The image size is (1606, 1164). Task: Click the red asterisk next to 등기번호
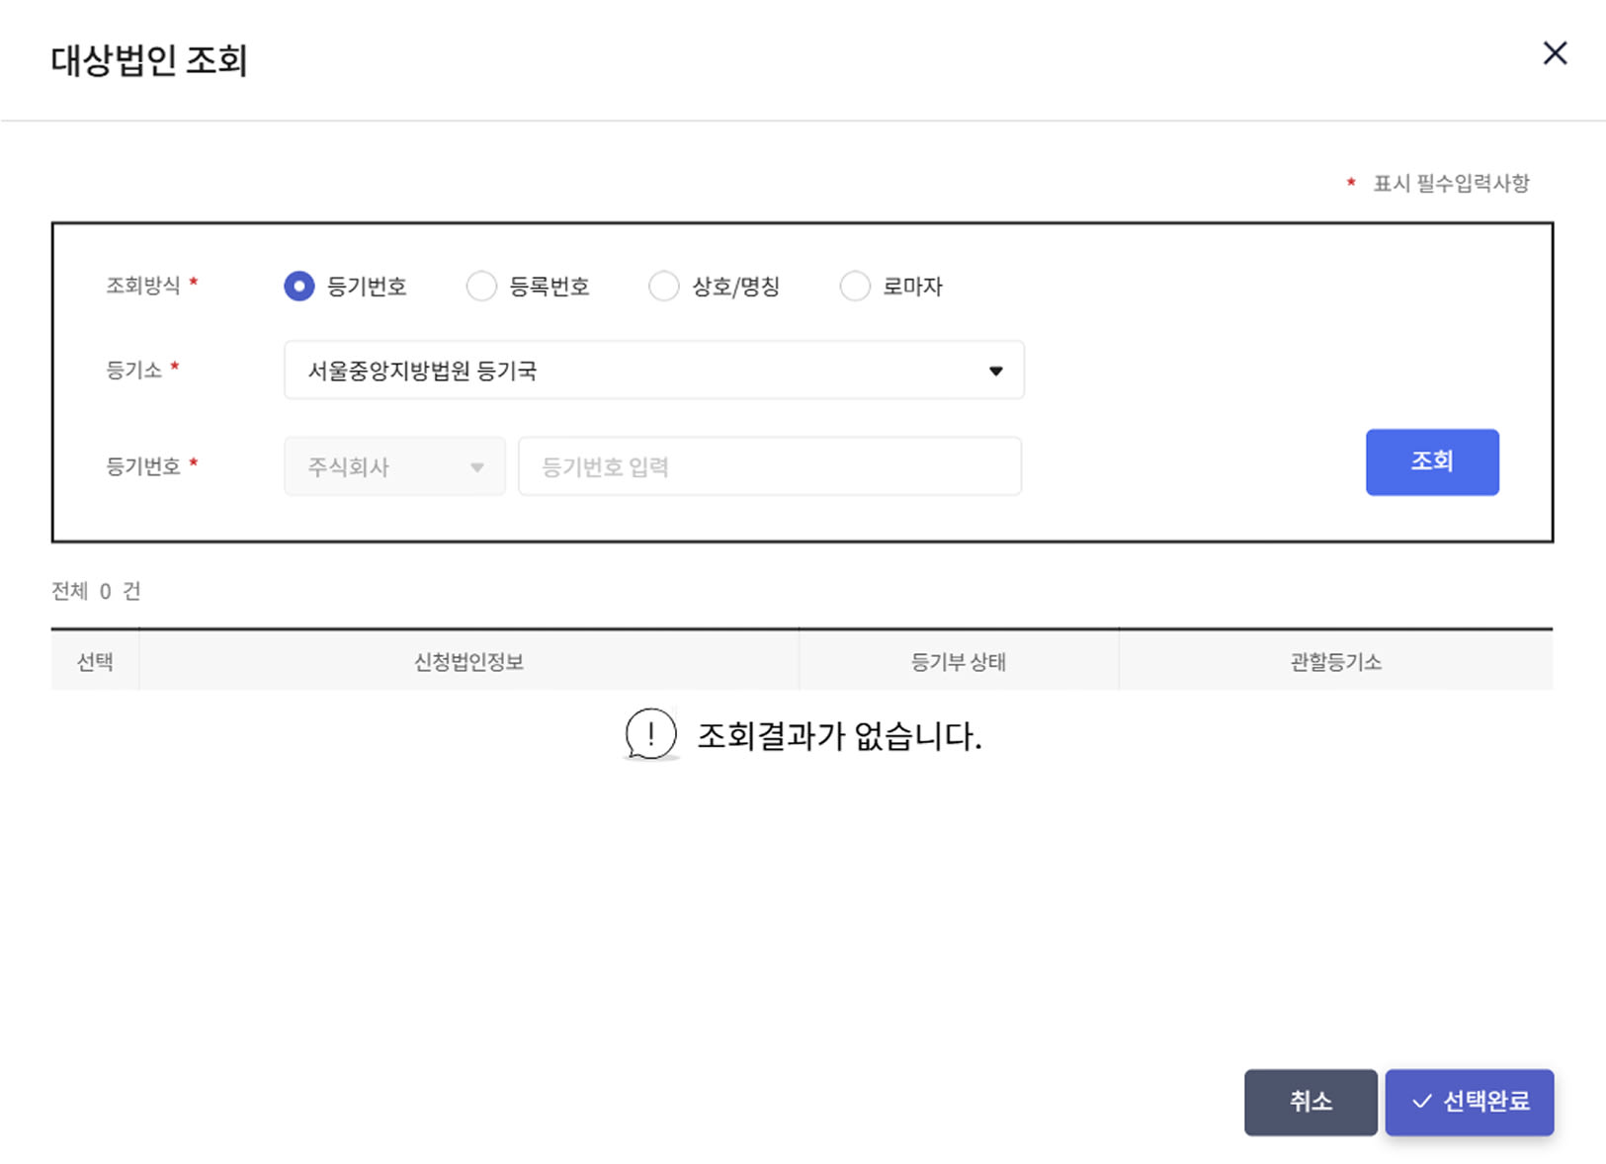[x=194, y=460]
